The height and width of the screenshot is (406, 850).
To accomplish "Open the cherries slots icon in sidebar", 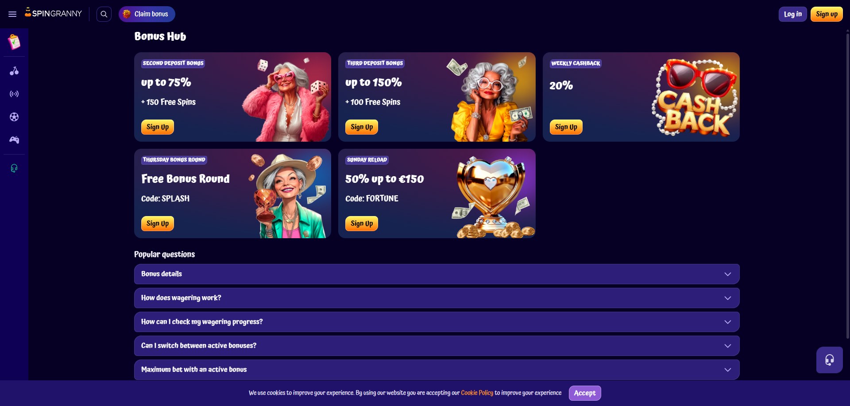I will pos(14,71).
